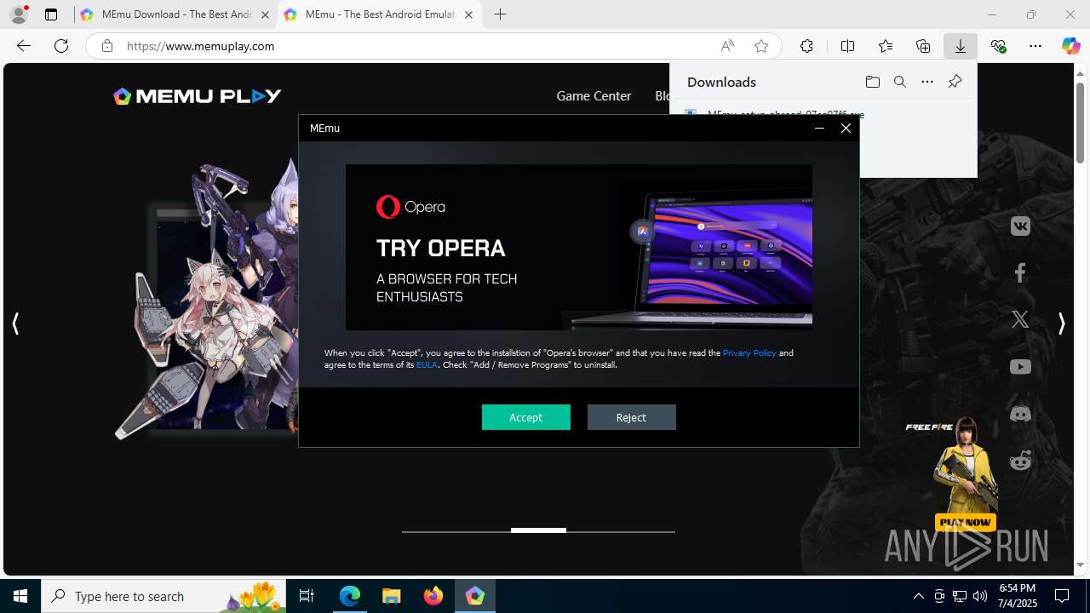Show hidden system tray icons
The width and height of the screenshot is (1090, 613).
918,596
